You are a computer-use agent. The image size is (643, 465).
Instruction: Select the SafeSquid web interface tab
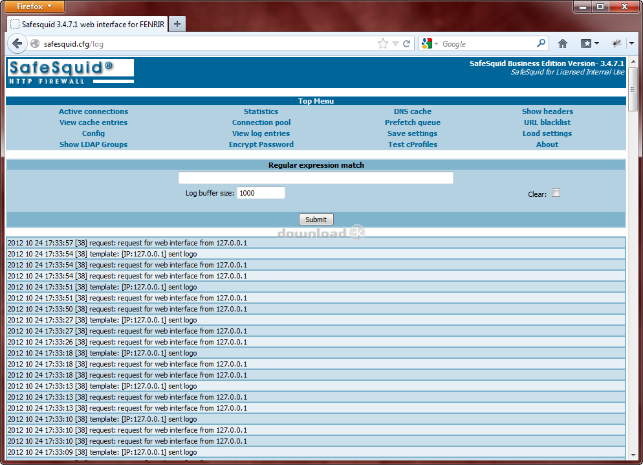[87, 24]
